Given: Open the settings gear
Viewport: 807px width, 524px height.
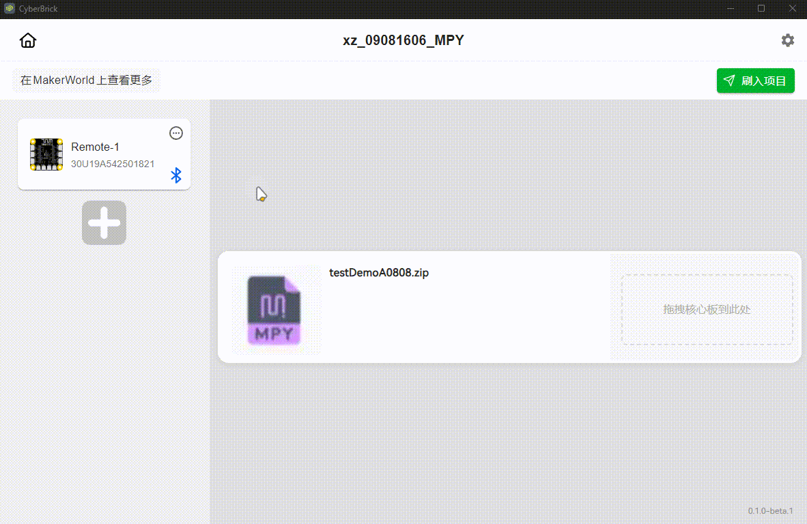Looking at the screenshot, I should 788,40.
